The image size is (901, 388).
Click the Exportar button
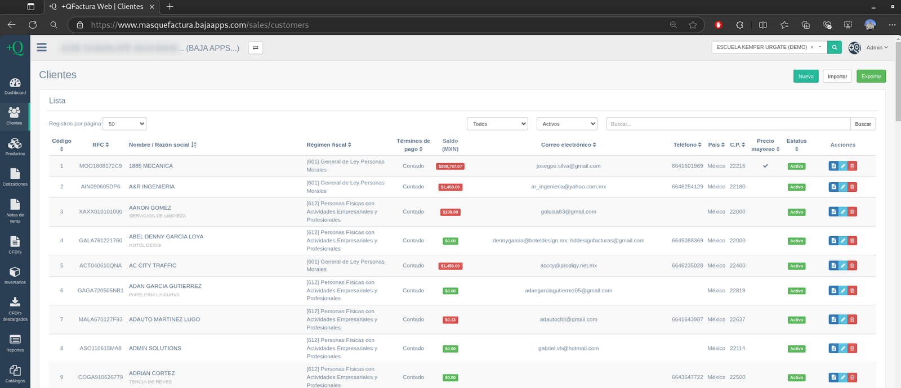tap(871, 76)
